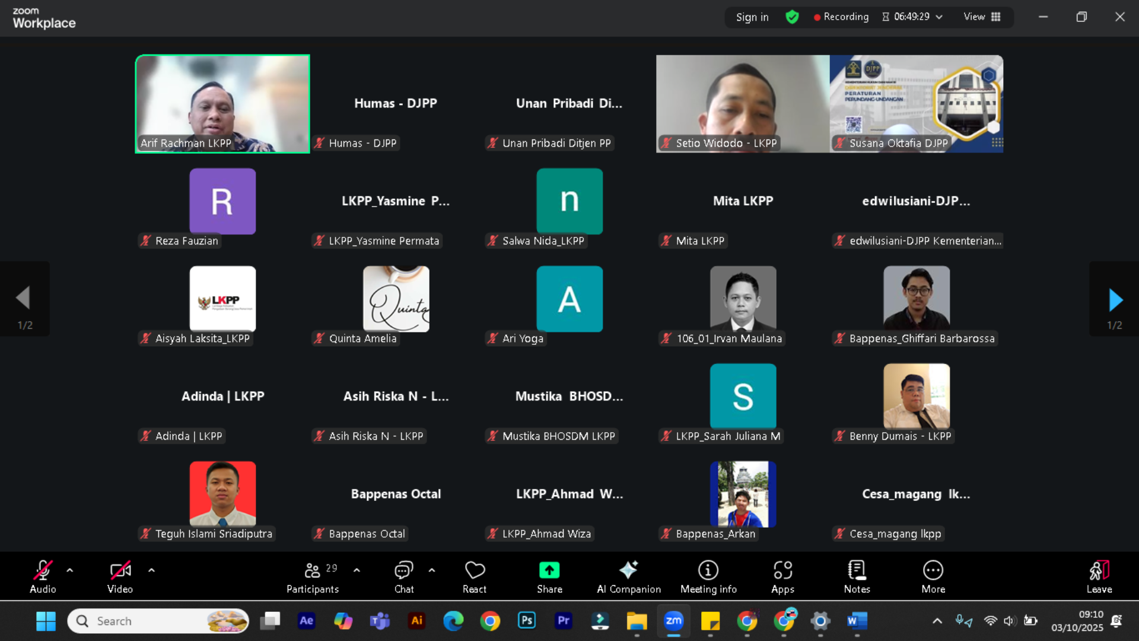Start screen sharing with Share
The height and width of the screenshot is (641, 1139).
click(x=549, y=577)
